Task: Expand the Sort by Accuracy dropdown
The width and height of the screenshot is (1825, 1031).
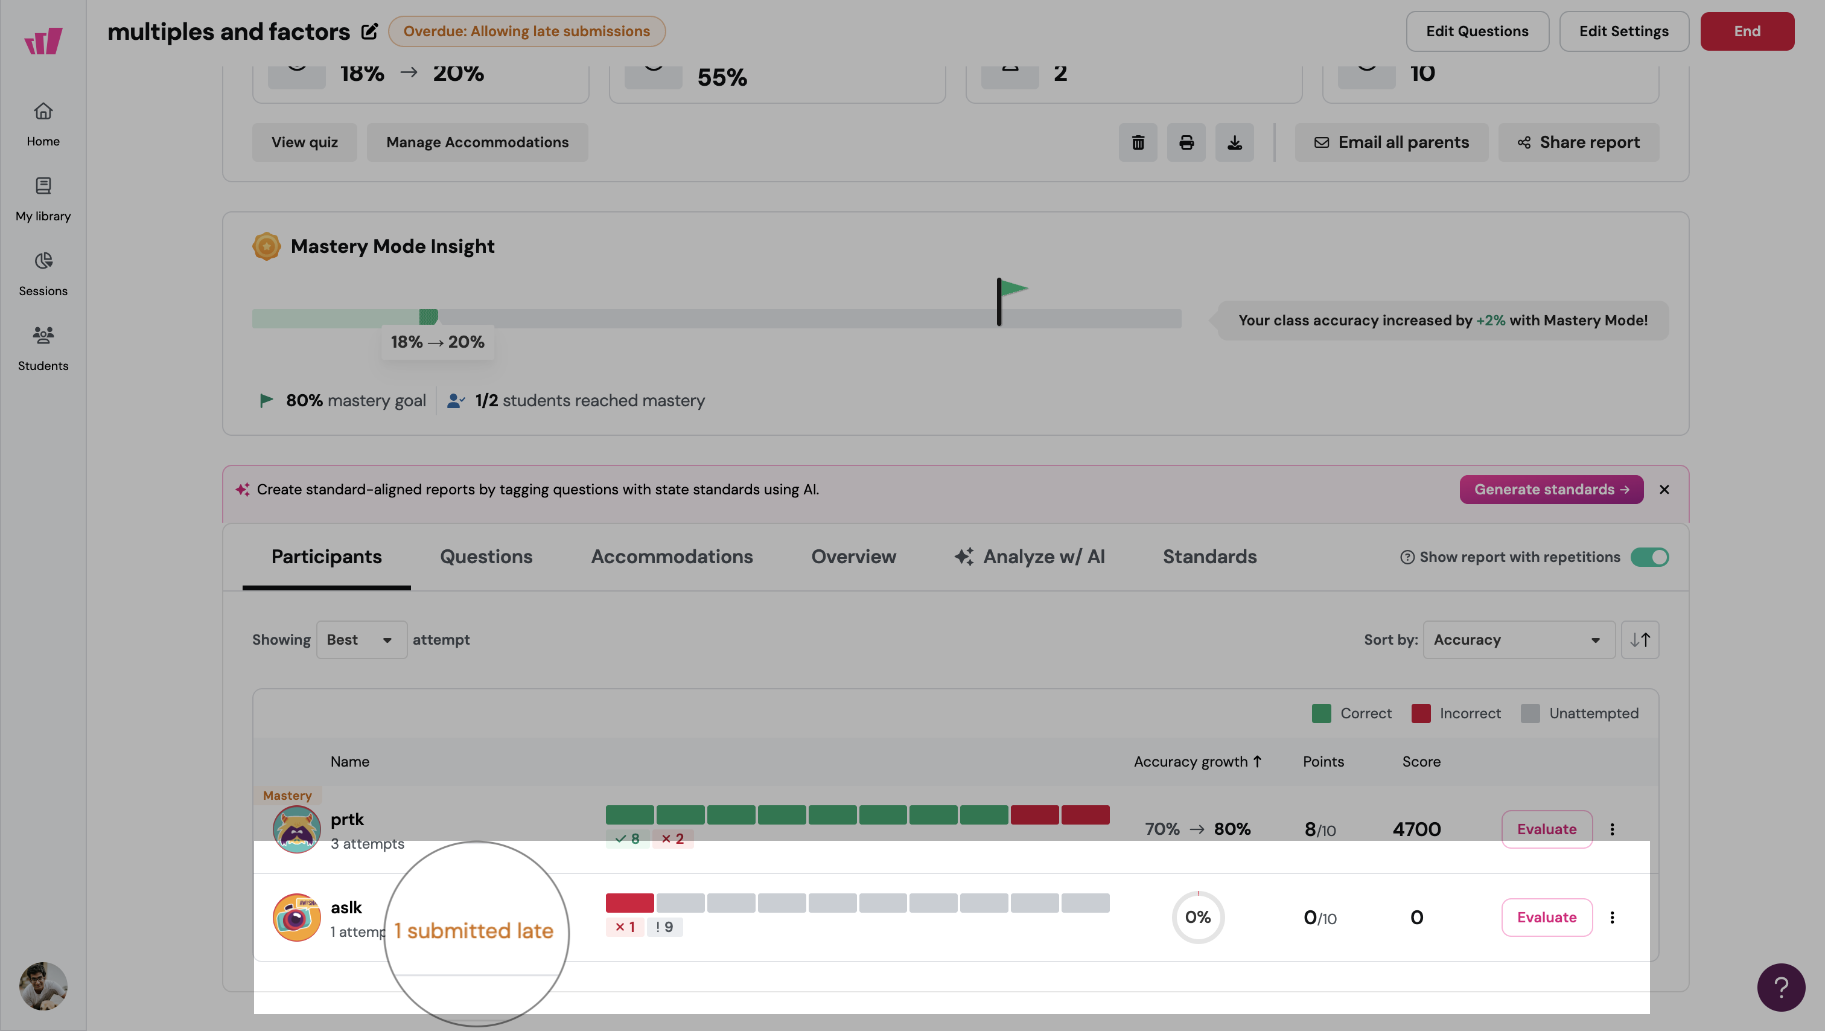Action: point(1518,640)
